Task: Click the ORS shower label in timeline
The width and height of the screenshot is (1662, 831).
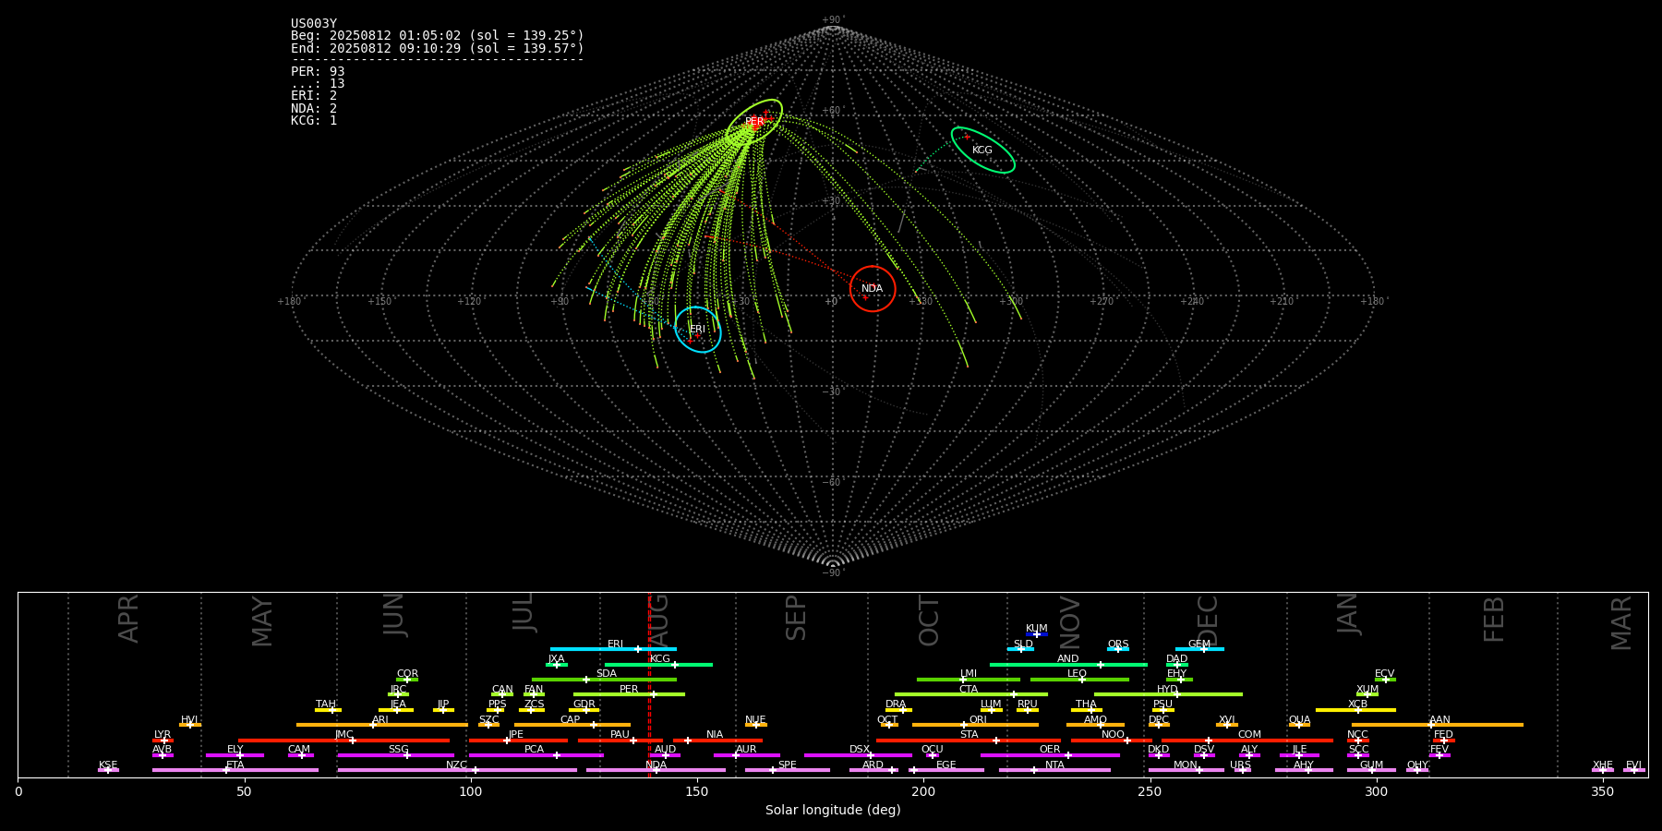Action: 1118,644
